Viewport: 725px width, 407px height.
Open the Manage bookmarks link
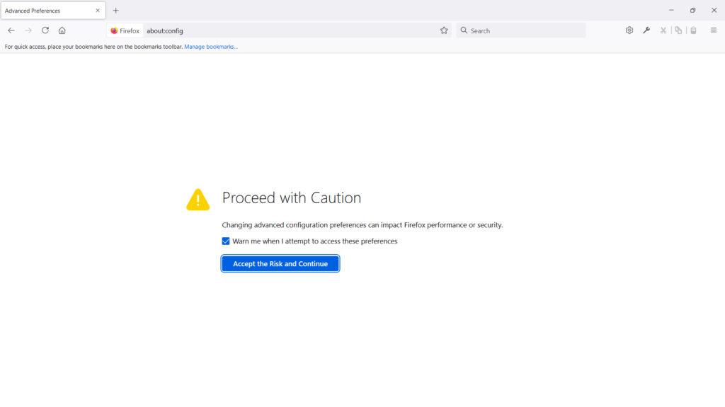[x=211, y=47]
